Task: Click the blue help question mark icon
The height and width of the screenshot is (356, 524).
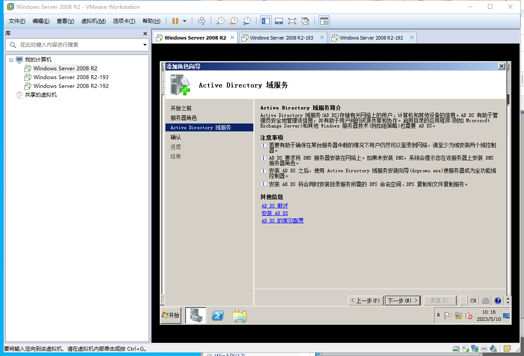Action: pyautogui.click(x=498, y=301)
